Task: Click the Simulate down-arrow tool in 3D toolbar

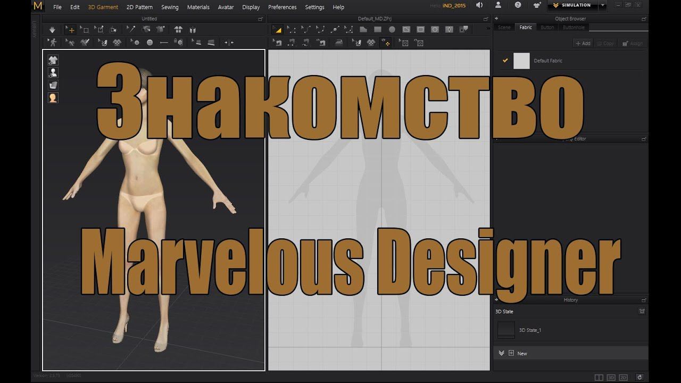Action: (x=52, y=30)
